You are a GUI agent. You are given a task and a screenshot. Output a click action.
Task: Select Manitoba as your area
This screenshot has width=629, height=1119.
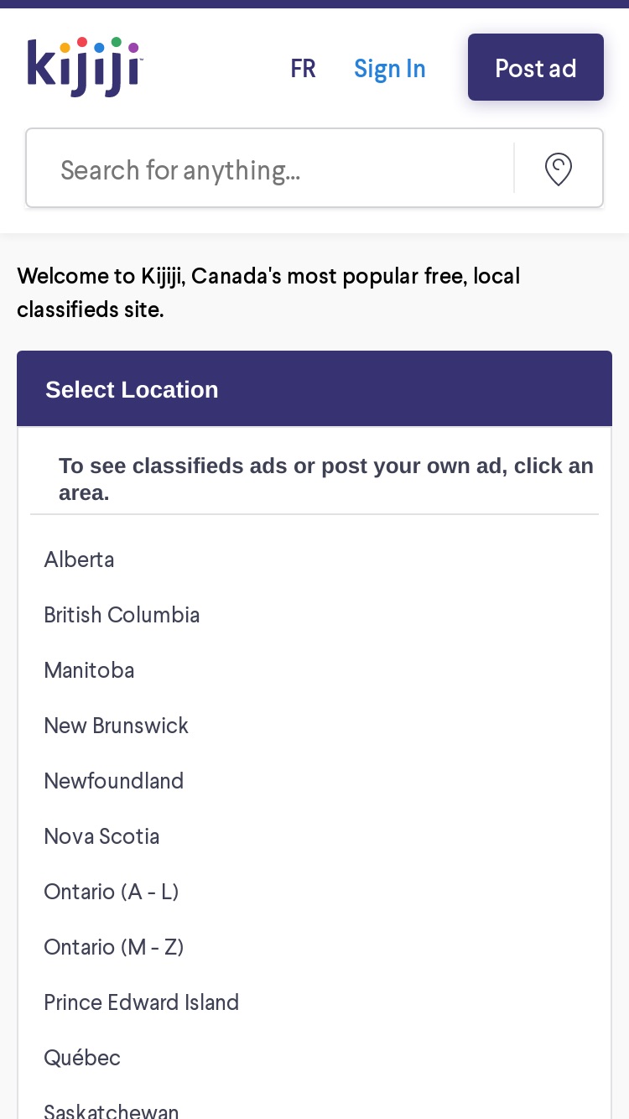click(89, 670)
